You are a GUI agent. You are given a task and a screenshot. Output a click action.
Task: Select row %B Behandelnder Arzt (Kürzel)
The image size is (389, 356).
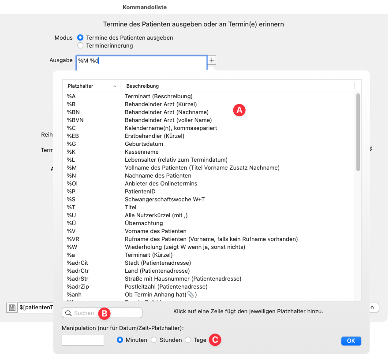(209, 104)
